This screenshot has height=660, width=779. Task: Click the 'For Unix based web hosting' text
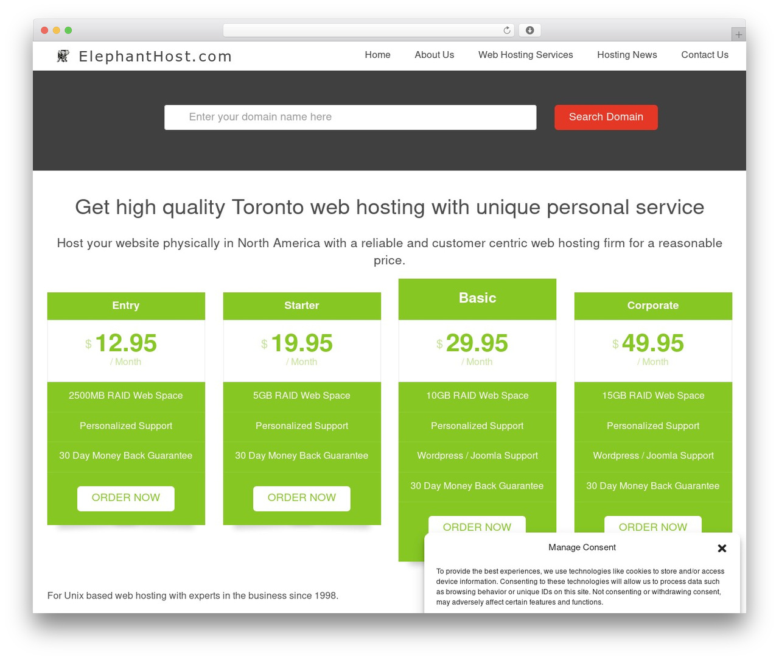(x=193, y=595)
